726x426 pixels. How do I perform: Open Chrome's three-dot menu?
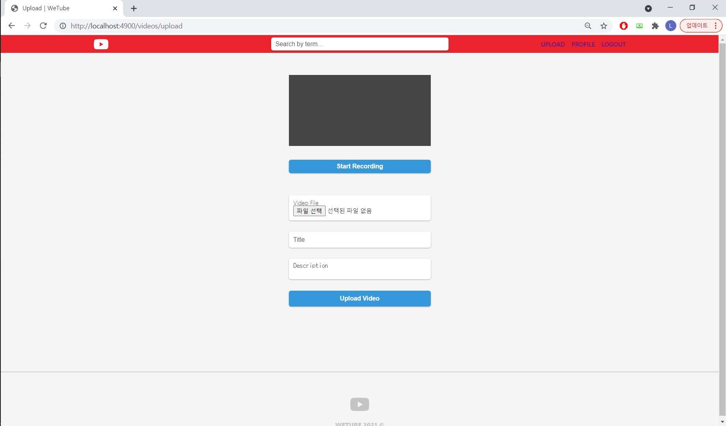click(x=716, y=26)
